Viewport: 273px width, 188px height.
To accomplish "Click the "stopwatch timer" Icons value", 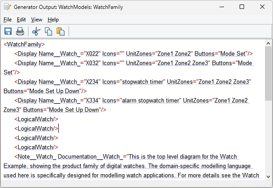I will (x=143, y=82).
